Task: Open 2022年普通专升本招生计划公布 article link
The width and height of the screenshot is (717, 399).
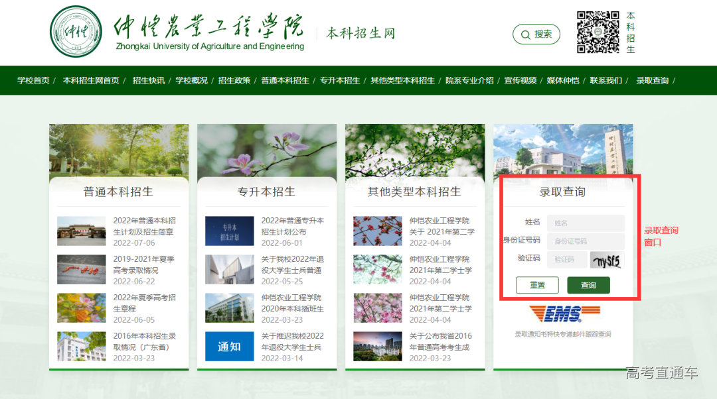Action: point(292,226)
